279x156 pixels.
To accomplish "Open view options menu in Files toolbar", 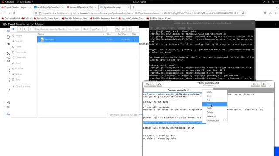I will tap(129, 29).
